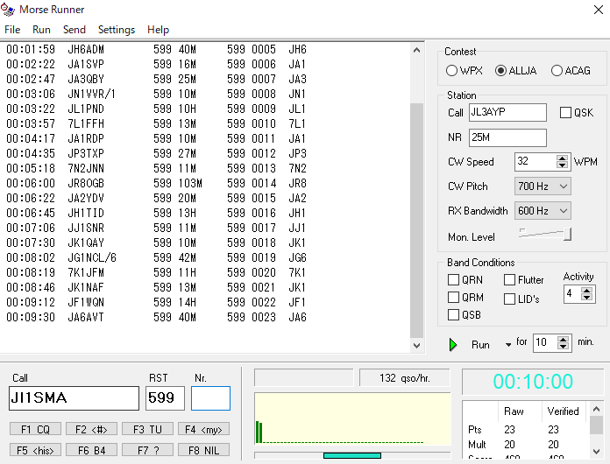Screen dimensions: 610x464
Task: Increase Activity value with up arrow
Action: click(x=586, y=290)
